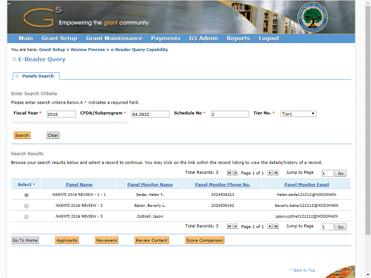Image resolution: width=371 pixels, height=278 pixels.
Task: Click the Go To Home button
Action: [25, 240]
